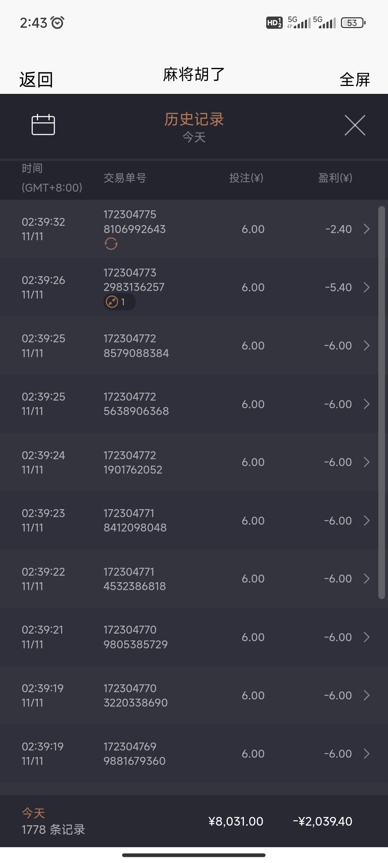Screen dimensions: 388x863
Task: Click the 历史记录 header title
Action: coord(194,119)
